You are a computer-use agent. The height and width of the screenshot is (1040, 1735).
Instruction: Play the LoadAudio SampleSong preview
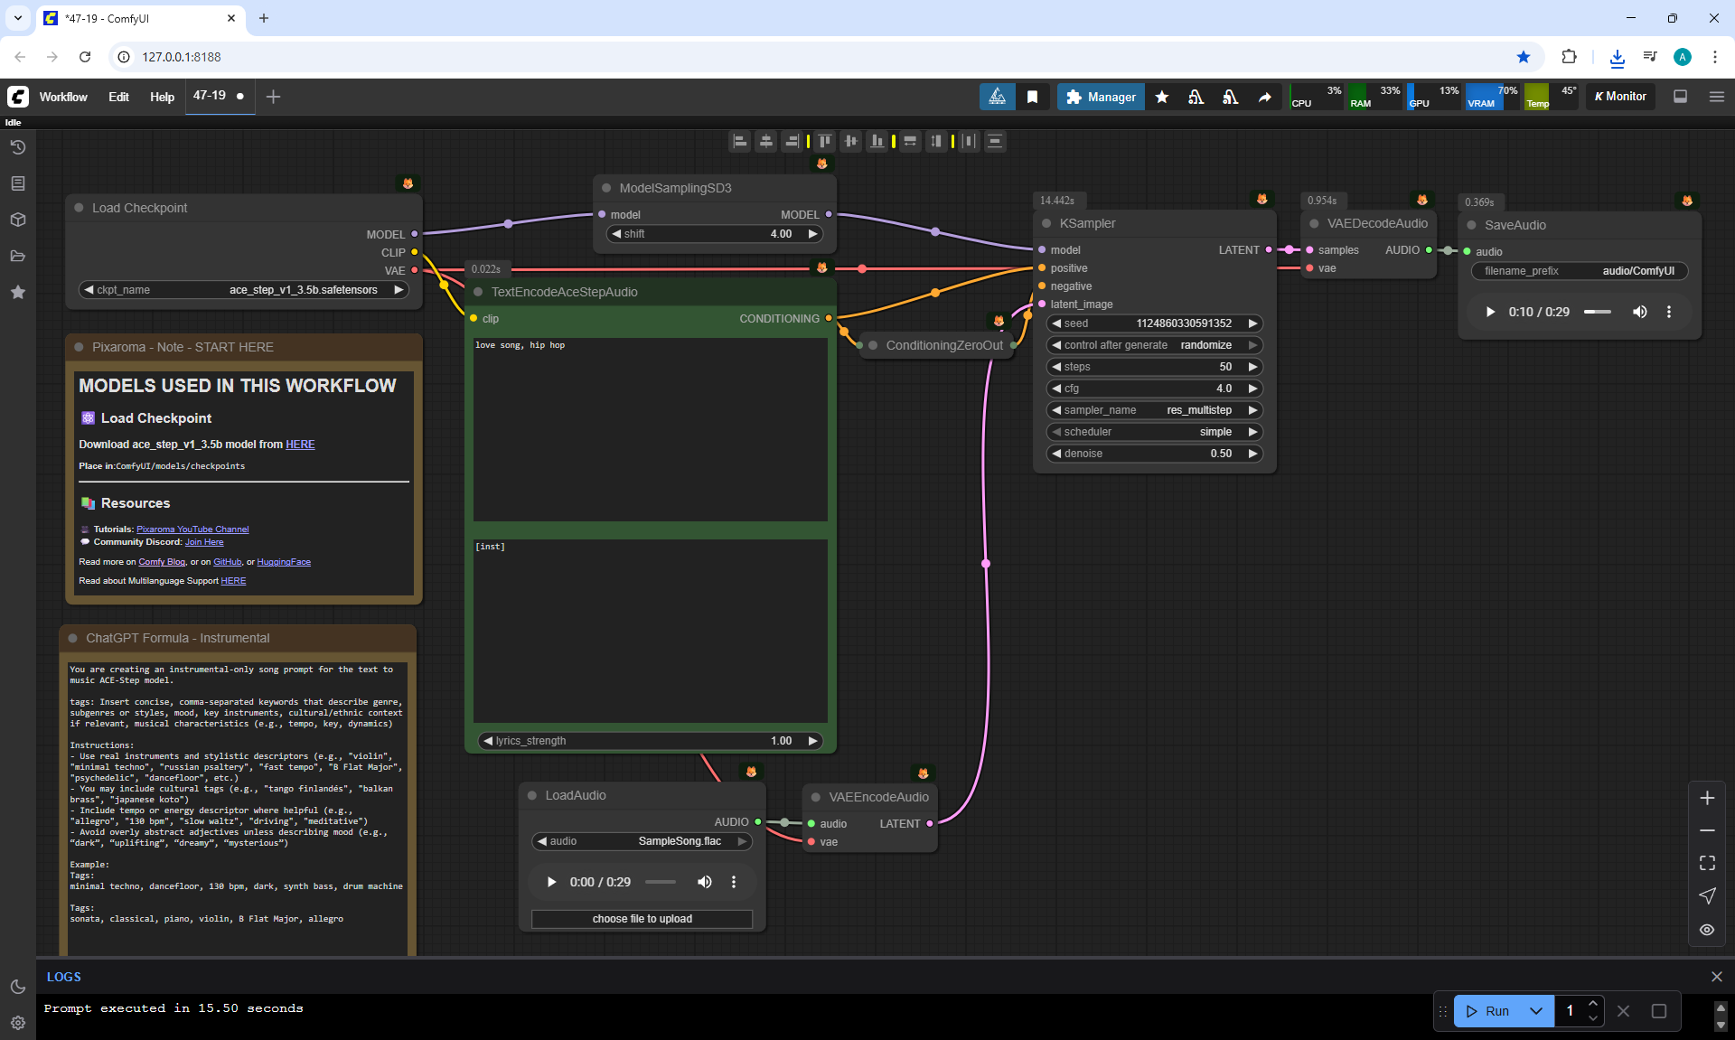(x=551, y=882)
